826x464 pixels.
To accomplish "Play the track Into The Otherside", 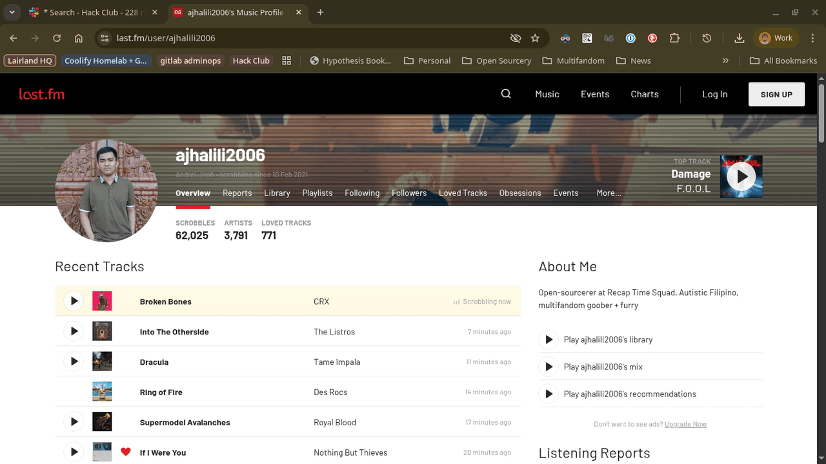I will tap(74, 331).
